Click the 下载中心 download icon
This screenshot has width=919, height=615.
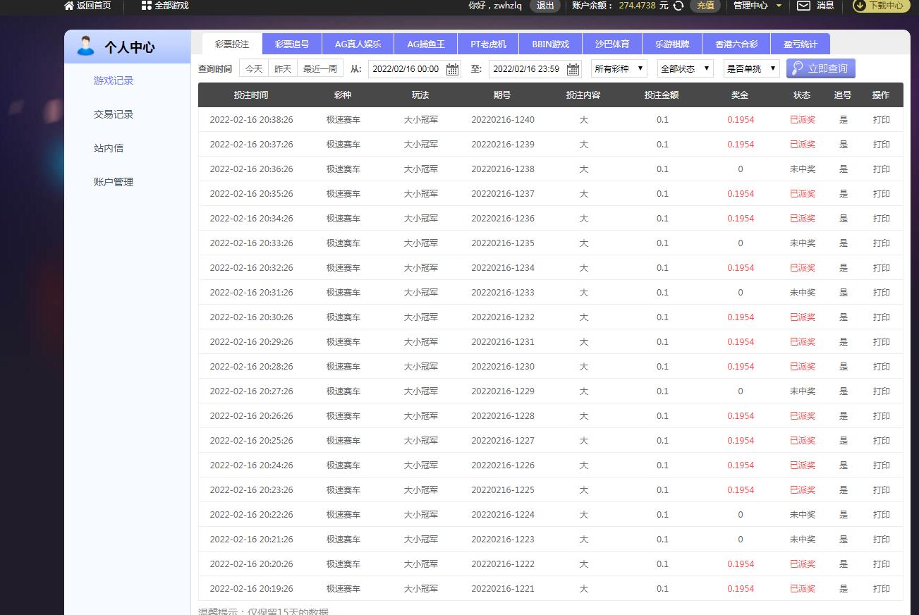pyautogui.click(x=860, y=6)
